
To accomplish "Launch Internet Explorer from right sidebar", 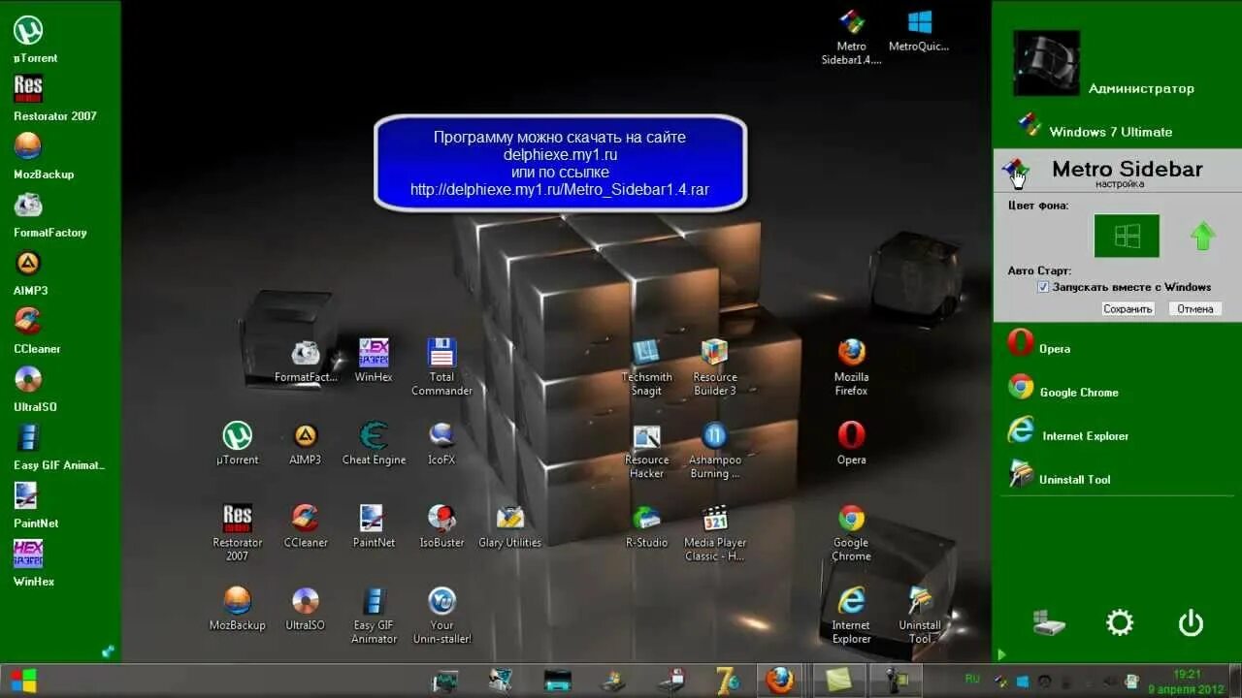I will coord(1067,431).
